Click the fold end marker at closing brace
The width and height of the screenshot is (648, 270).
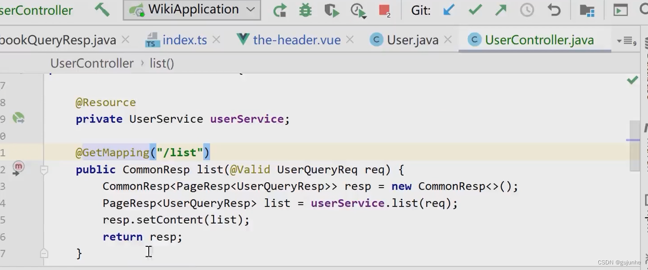(x=44, y=253)
